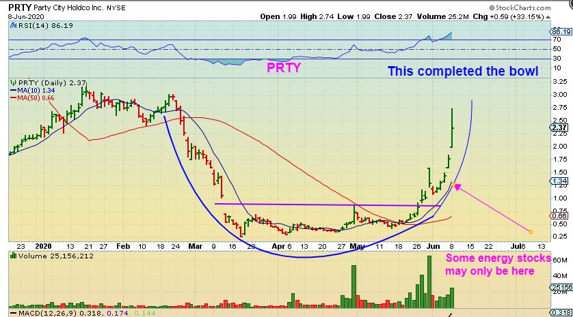Click the StockCharts.com copyright logo
The image size is (573, 317).
pyautogui.click(x=520, y=7)
